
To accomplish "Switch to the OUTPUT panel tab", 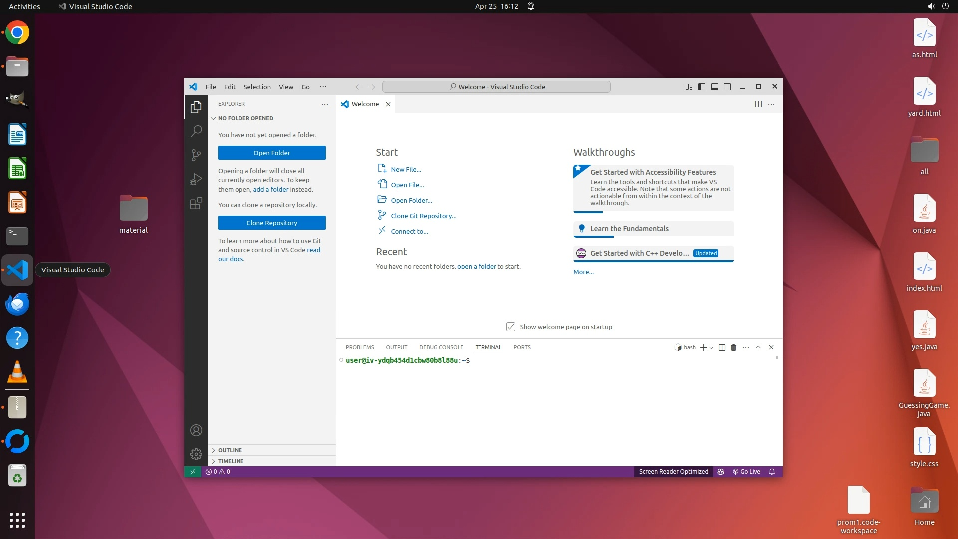I will (x=396, y=347).
